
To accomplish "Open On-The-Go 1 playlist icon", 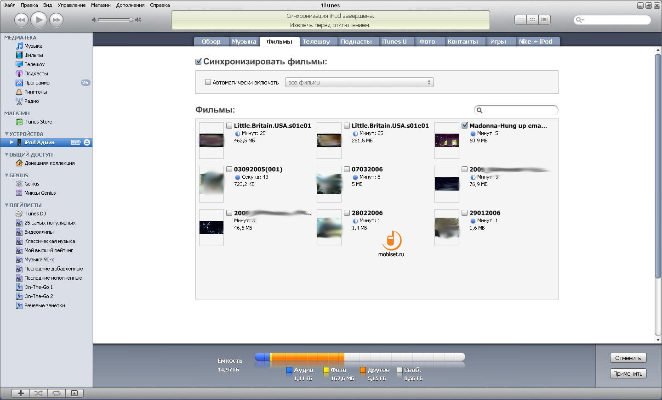I will (x=19, y=287).
